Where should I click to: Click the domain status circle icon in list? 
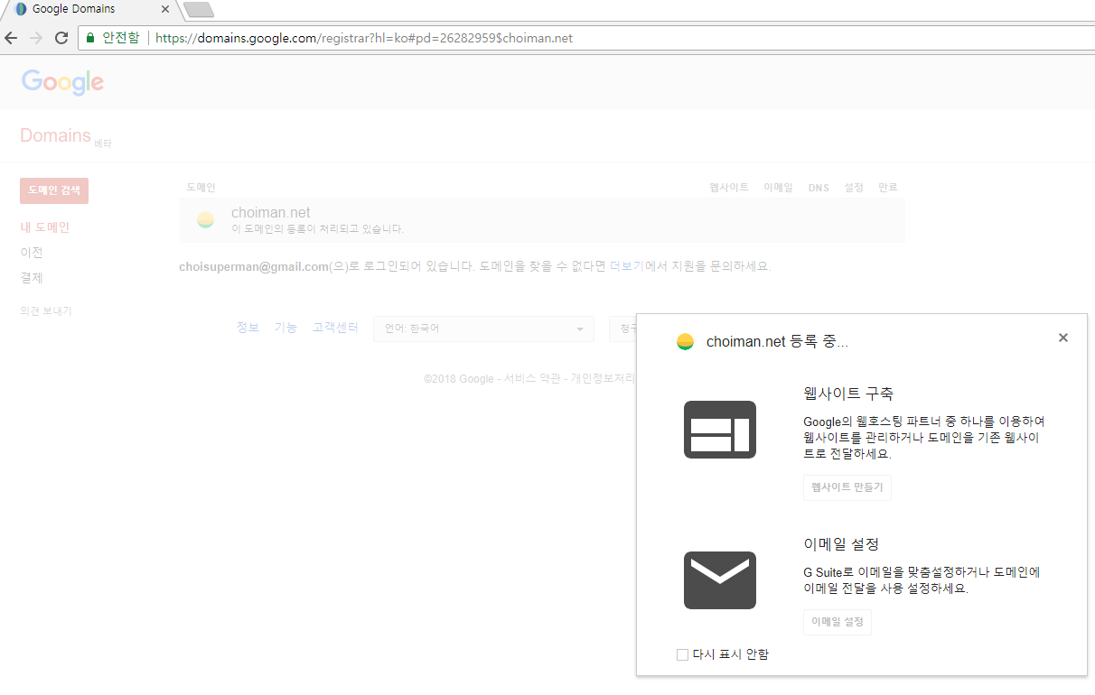click(205, 220)
